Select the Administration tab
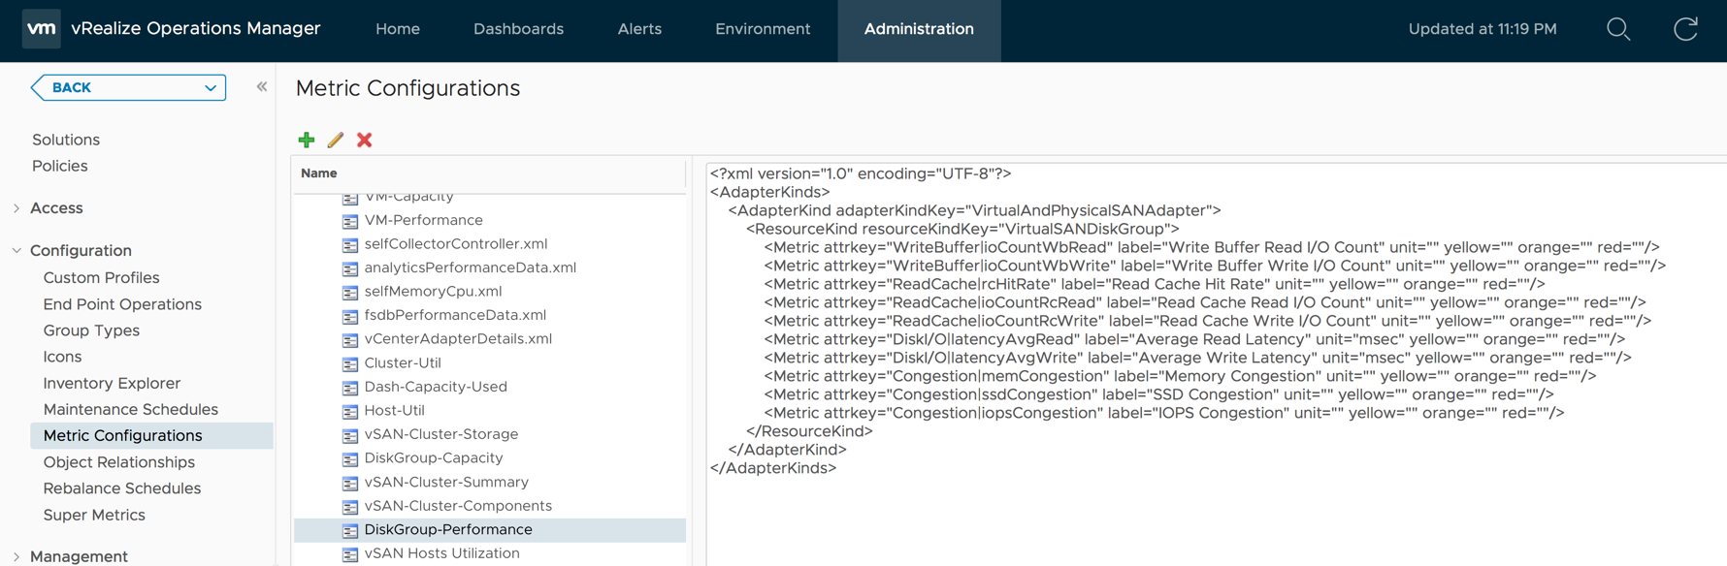 (x=919, y=30)
